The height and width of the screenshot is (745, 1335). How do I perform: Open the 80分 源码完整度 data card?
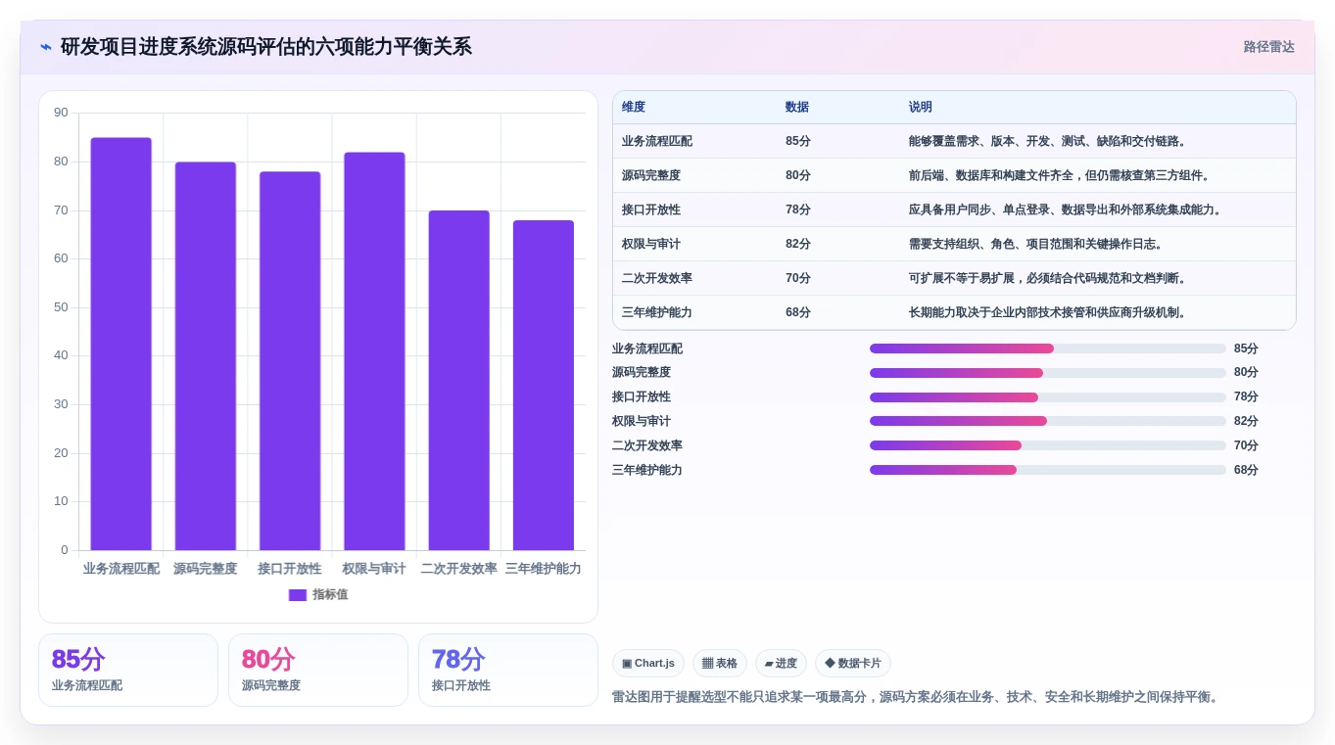[x=318, y=671]
